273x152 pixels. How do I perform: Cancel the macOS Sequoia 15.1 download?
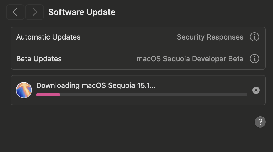tap(256, 90)
